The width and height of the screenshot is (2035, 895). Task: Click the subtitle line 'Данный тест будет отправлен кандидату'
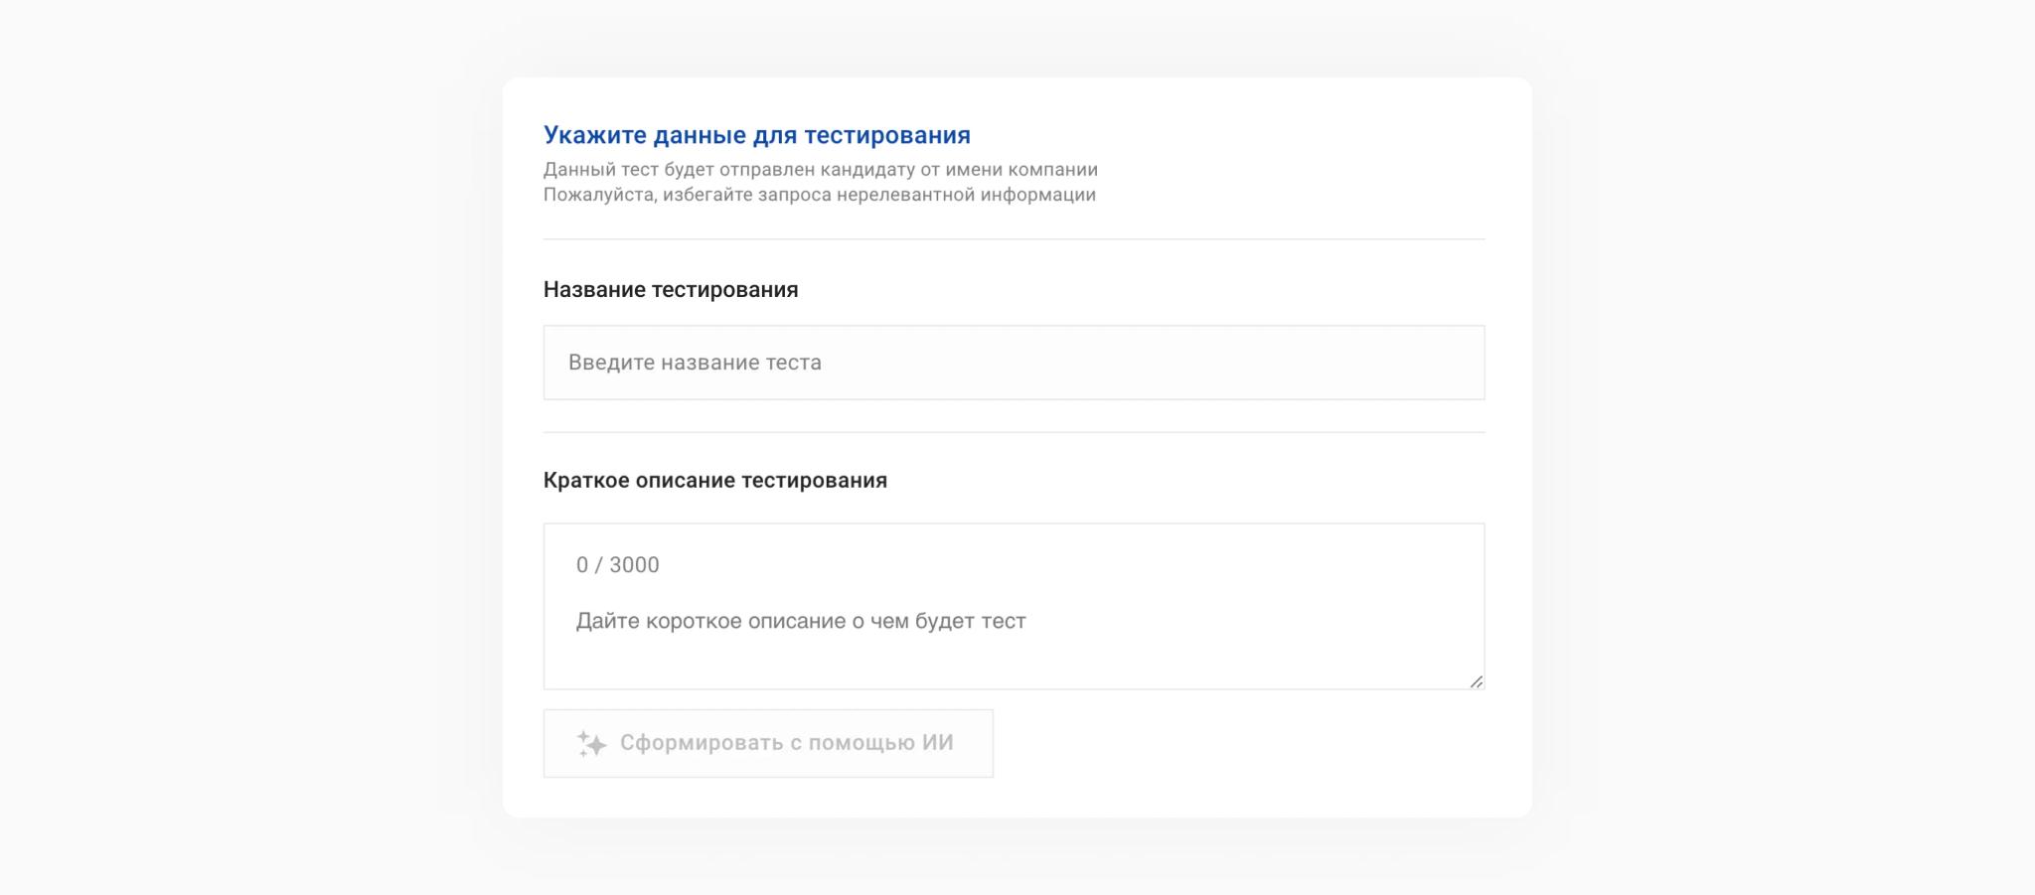click(820, 170)
